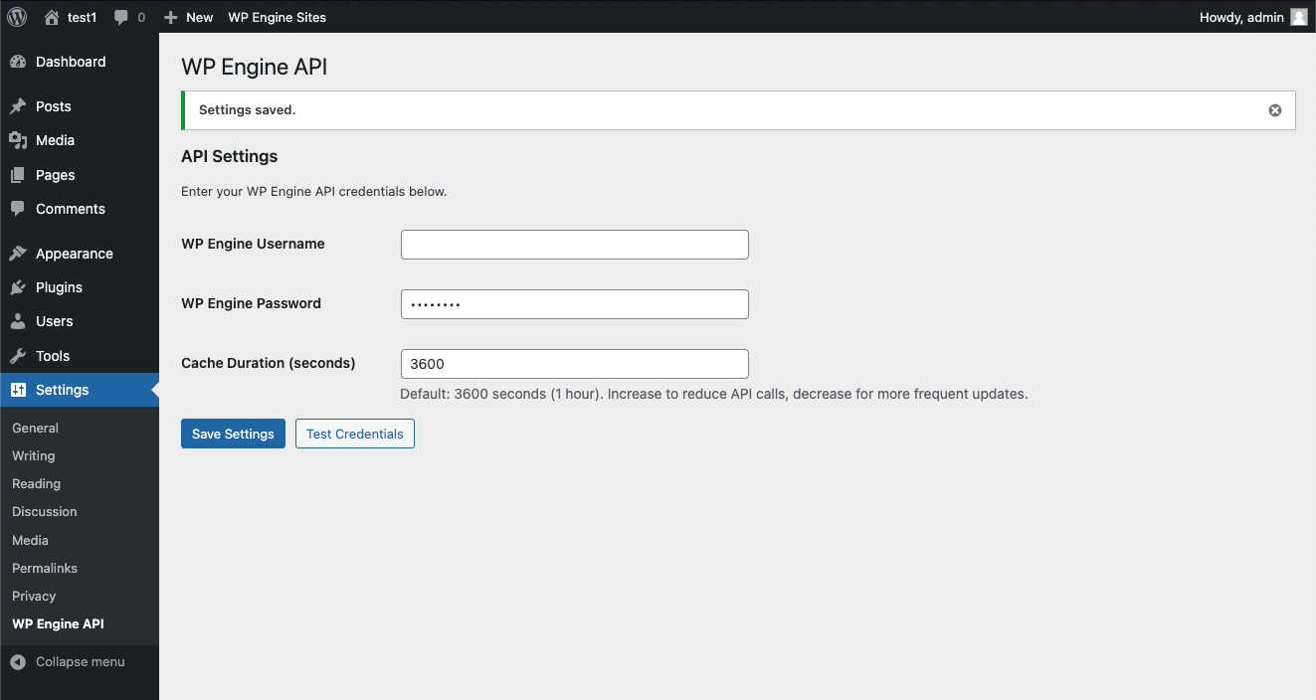The image size is (1316, 700).
Task: Click the Enter your WP Engine credentials text
Action: point(314,191)
